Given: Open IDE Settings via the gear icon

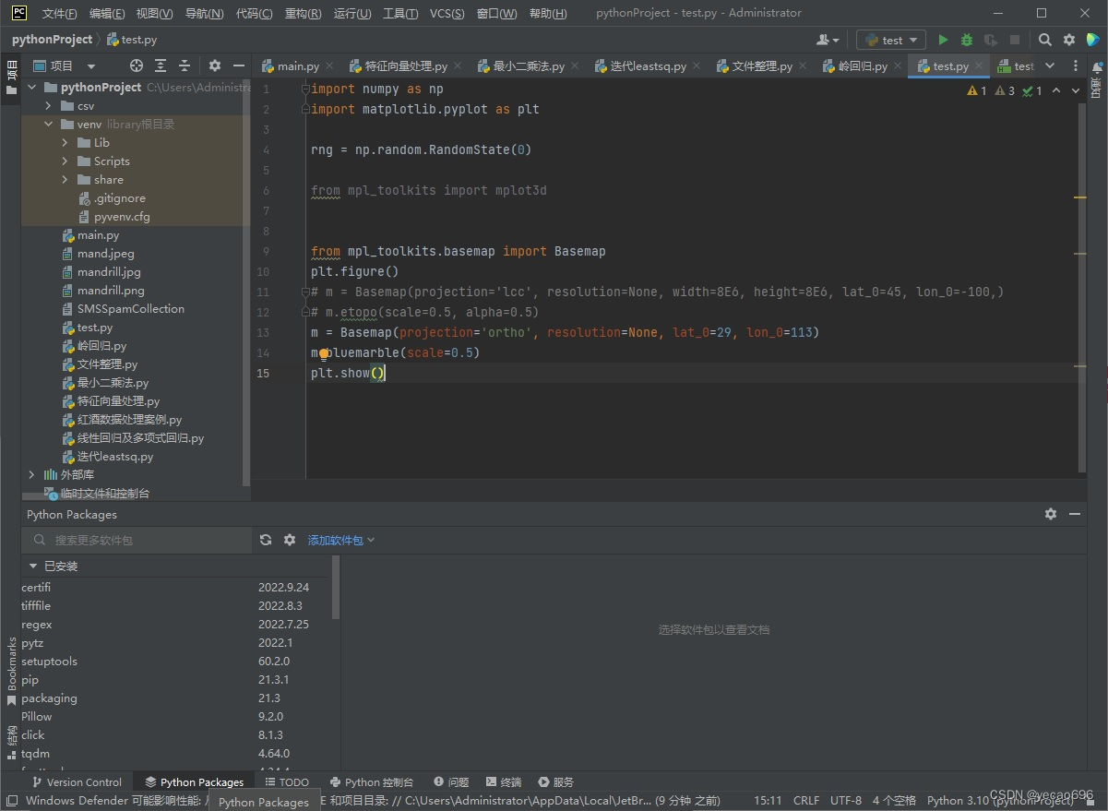Looking at the screenshot, I should click(x=1068, y=40).
